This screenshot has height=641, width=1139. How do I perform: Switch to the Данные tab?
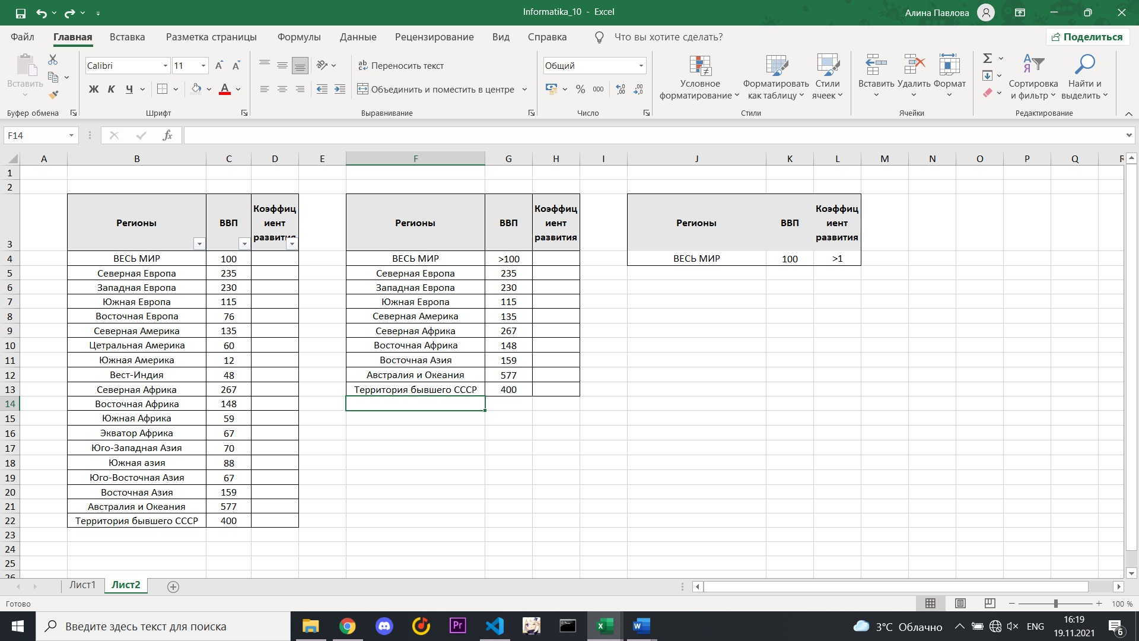358,37
